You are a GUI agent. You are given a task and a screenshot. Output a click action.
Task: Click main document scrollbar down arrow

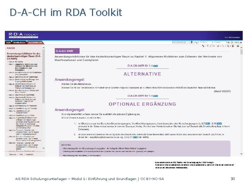[241, 154]
